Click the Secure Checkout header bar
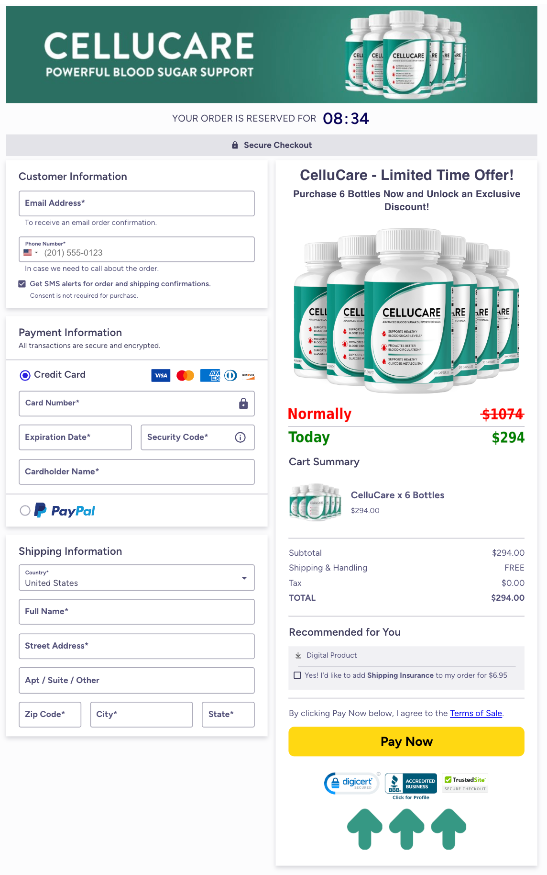Screen dimensions: 547x875 pyautogui.click(x=271, y=145)
